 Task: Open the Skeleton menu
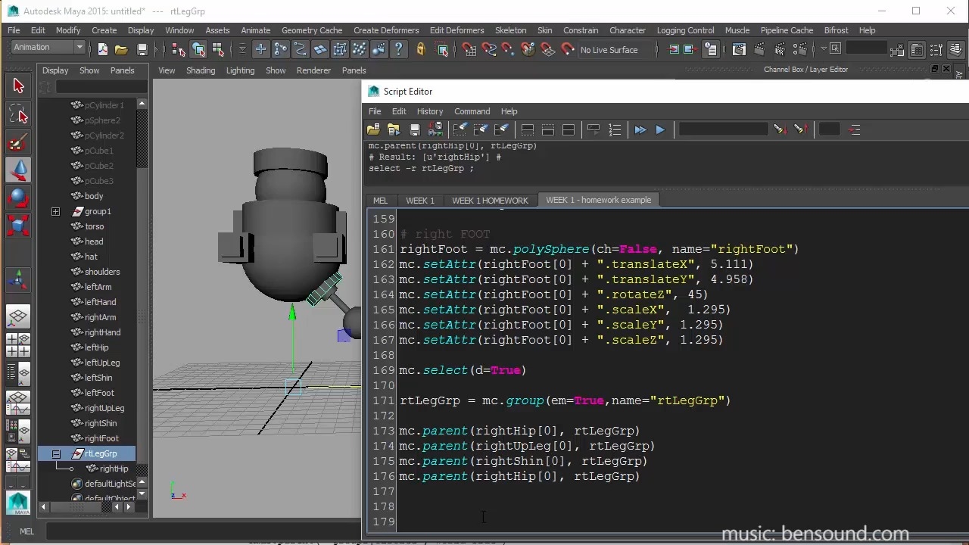coord(510,30)
